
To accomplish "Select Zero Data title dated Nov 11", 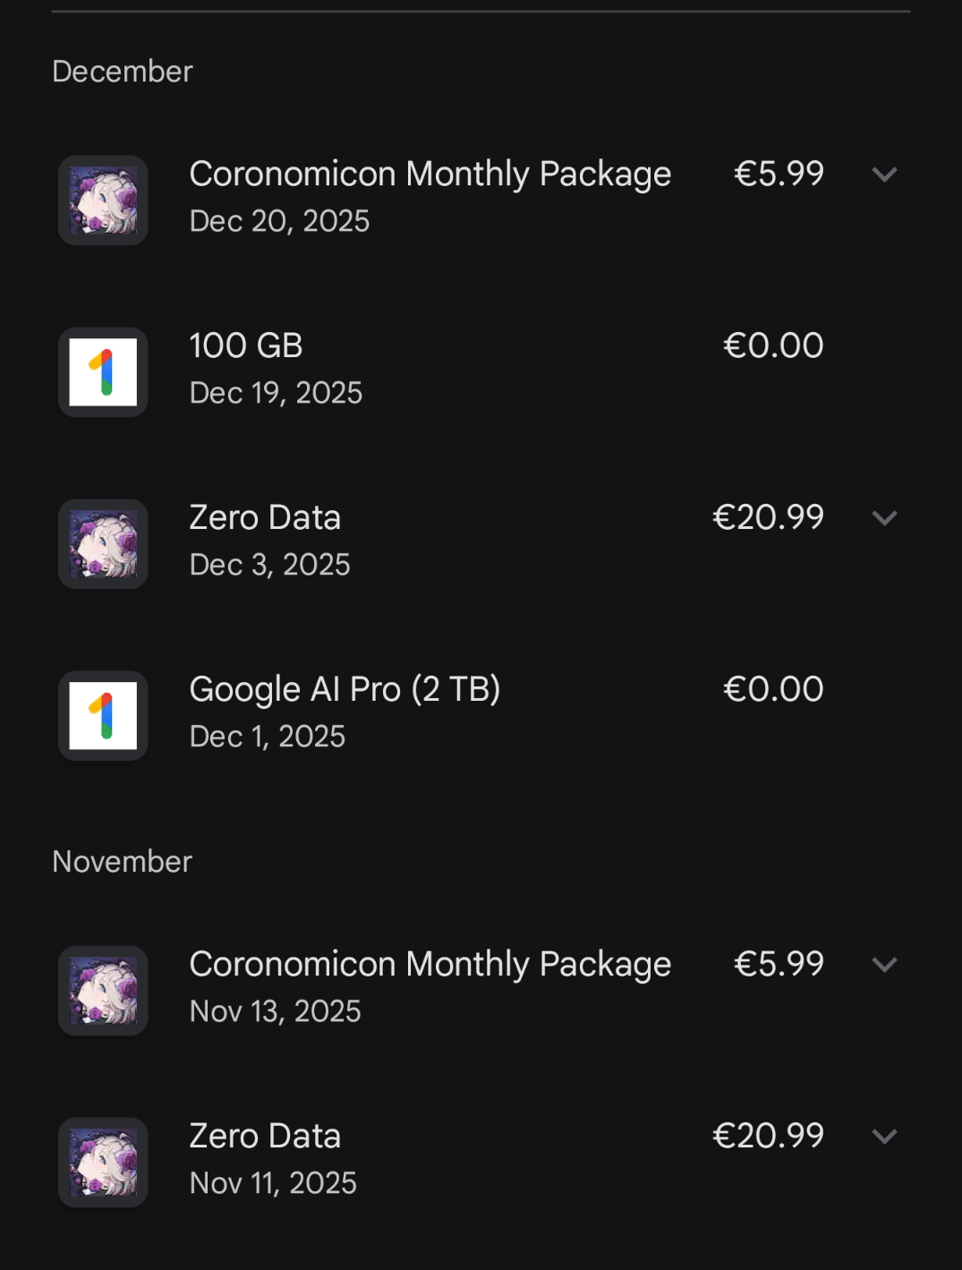I will 265,1136.
